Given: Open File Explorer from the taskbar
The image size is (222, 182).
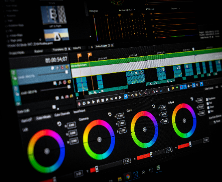Looking at the screenshot, I should pos(120,179).
